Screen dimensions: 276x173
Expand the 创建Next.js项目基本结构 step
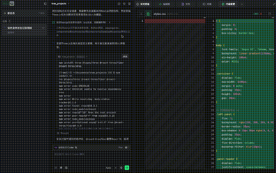(x=110, y=23)
